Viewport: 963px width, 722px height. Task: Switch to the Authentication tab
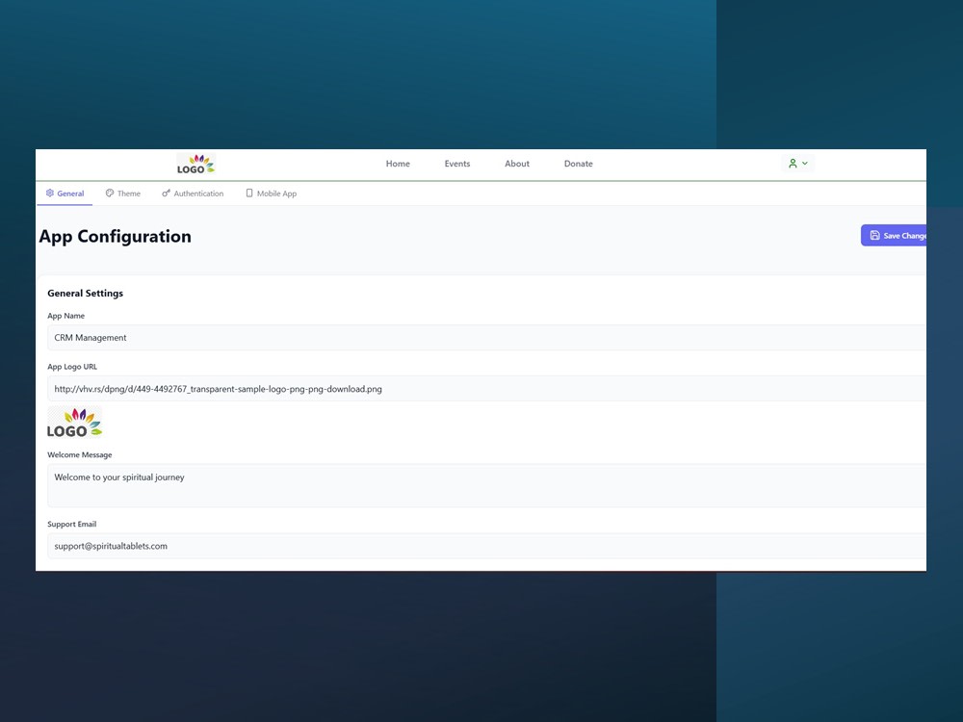(x=193, y=193)
